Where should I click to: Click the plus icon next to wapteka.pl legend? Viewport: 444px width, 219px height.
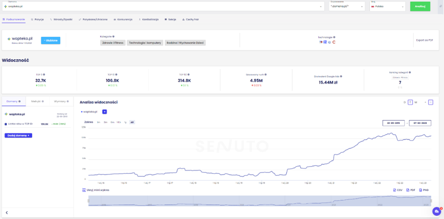point(104,112)
